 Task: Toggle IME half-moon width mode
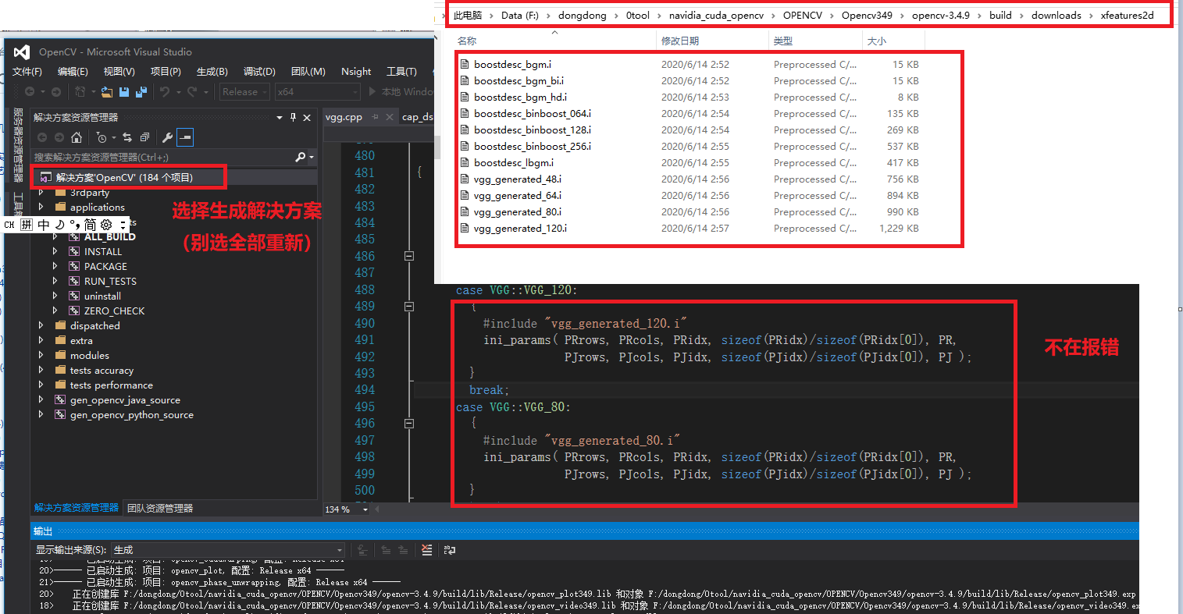tap(59, 225)
